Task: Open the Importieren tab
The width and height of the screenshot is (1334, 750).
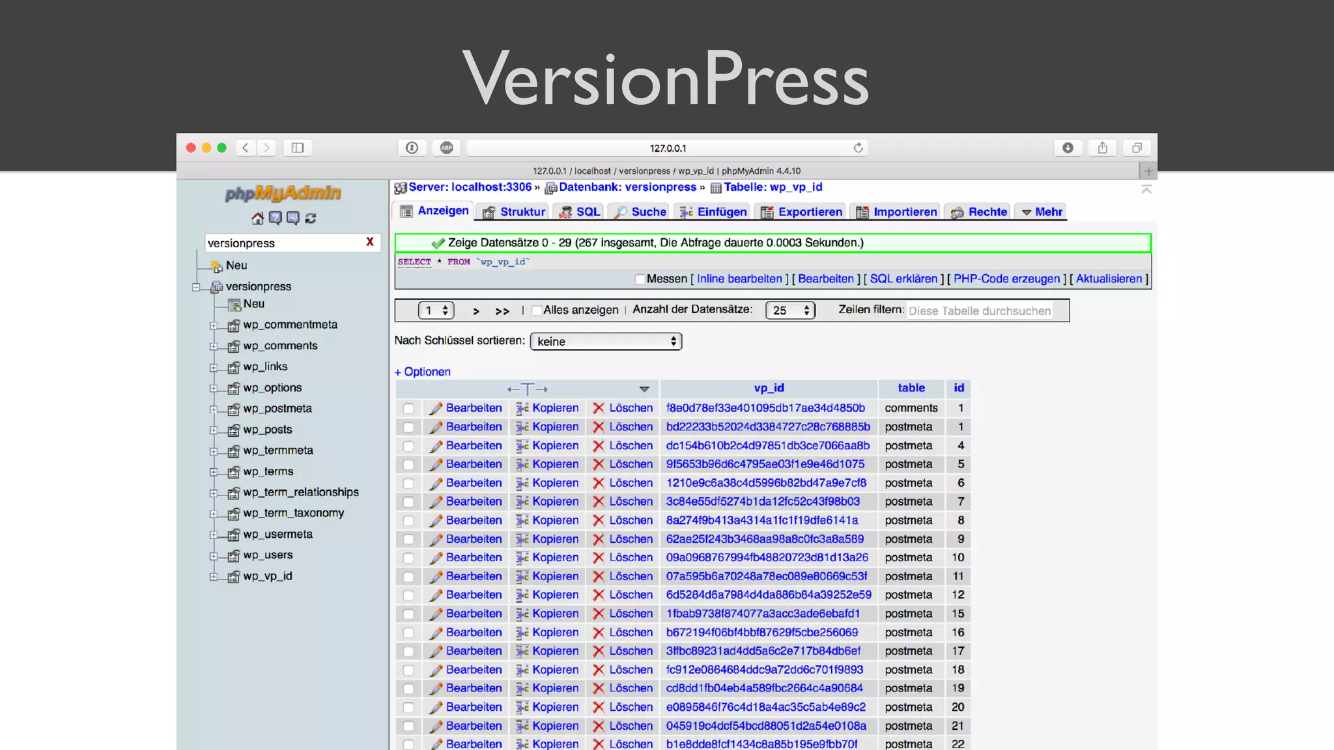Action: coord(896,212)
